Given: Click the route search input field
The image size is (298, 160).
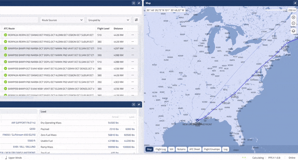Looking at the screenshot, I should 19,20.
